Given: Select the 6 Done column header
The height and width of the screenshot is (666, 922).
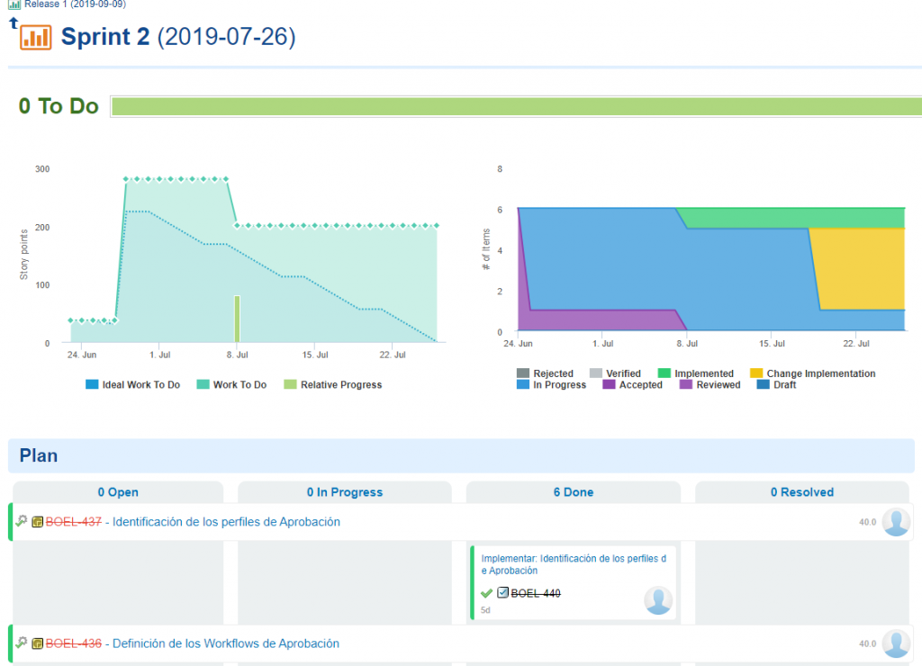Looking at the screenshot, I should point(573,492).
